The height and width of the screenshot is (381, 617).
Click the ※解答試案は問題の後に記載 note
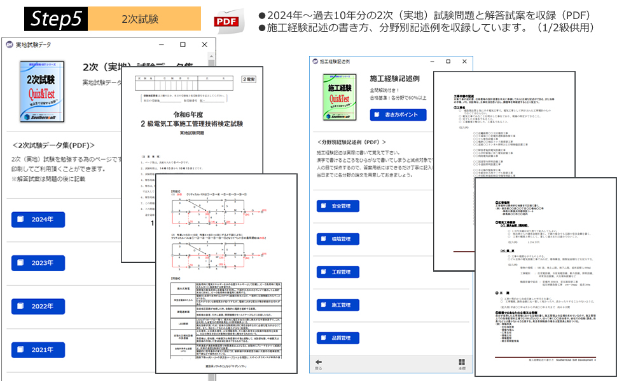point(48,179)
